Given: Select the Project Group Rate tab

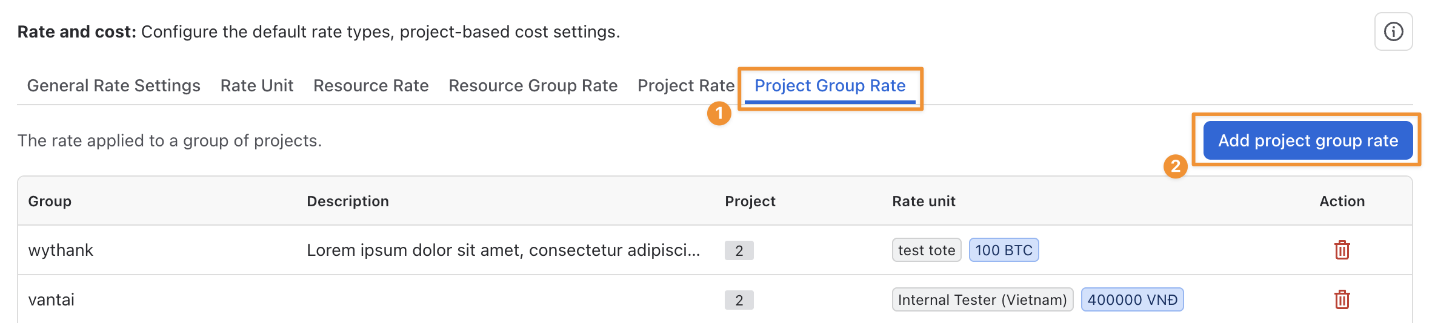Looking at the screenshot, I should pos(830,86).
